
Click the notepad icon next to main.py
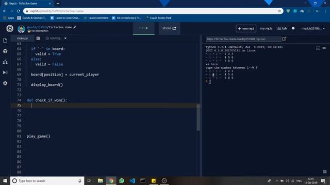coord(38,39)
